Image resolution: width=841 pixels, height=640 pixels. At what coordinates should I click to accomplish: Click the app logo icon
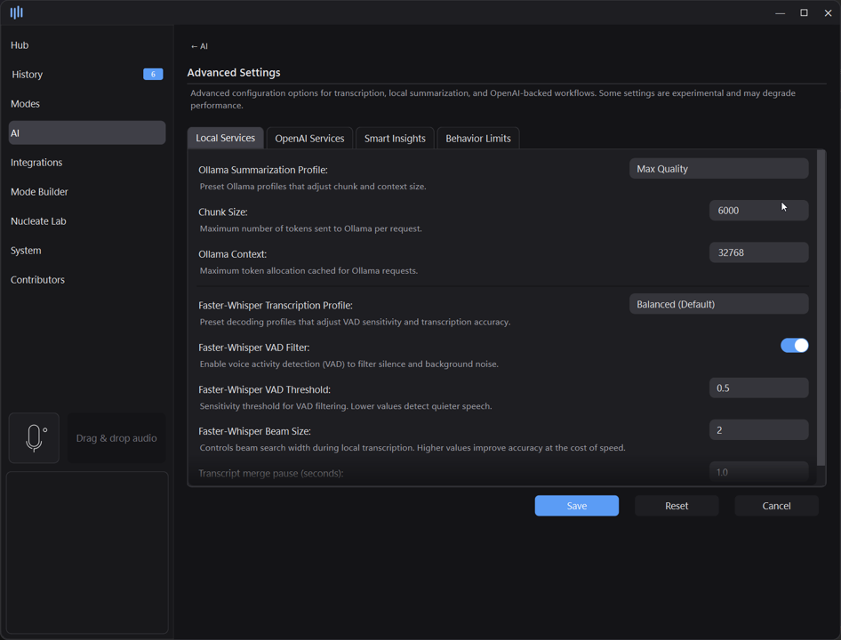point(17,12)
